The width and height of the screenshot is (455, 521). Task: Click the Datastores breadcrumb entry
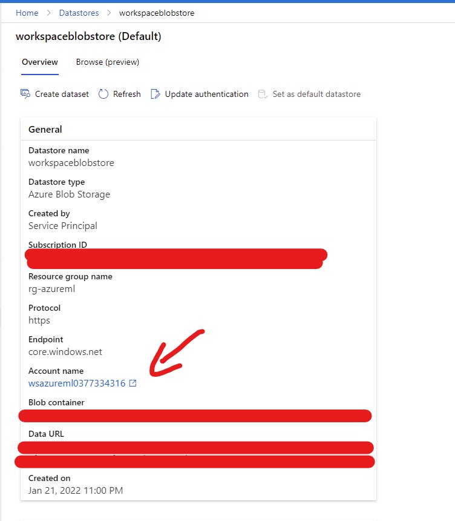(x=79, y=12)
